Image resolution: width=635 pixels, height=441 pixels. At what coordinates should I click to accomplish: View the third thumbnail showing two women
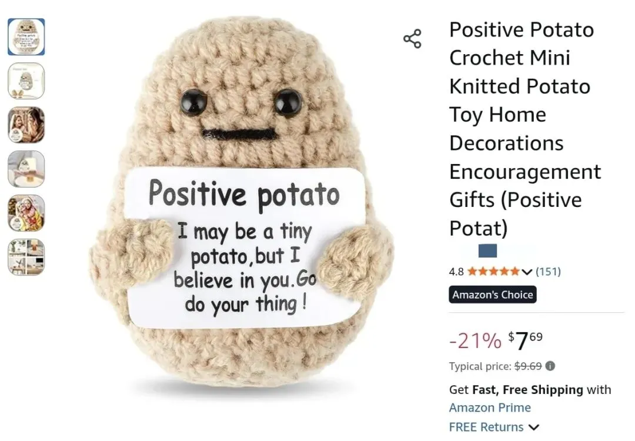coord(26,125)
